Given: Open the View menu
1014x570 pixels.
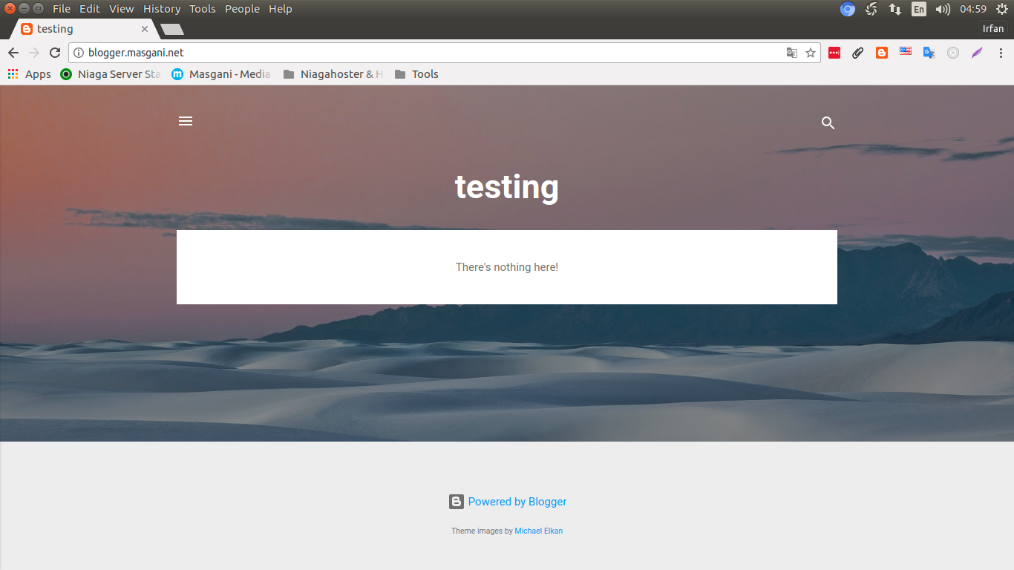Looking at the screenshot, I should click(x=122, y=9).
